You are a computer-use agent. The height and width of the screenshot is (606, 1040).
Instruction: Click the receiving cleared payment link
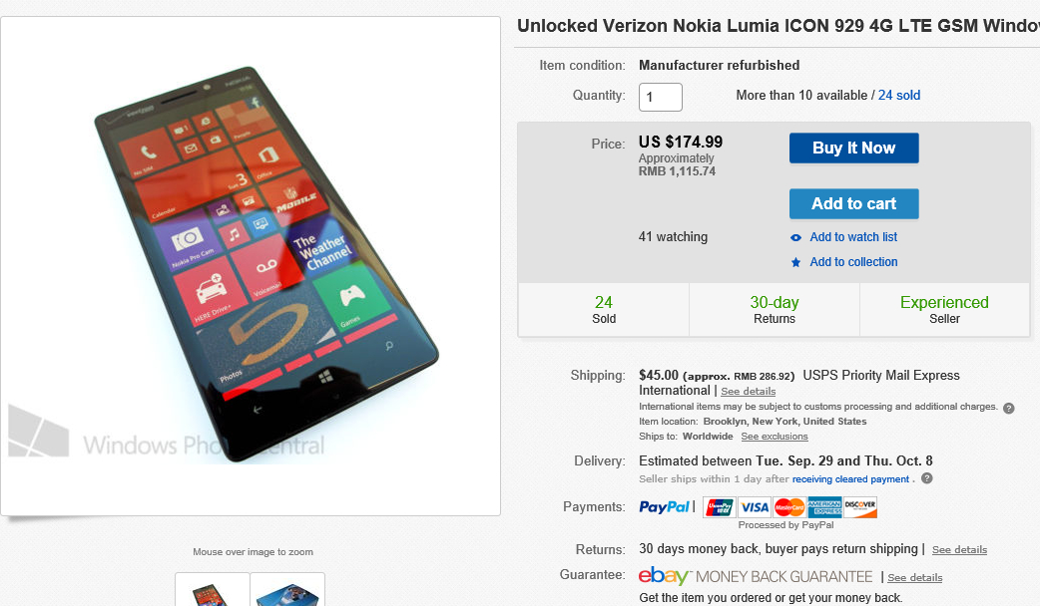pos(850,479)
